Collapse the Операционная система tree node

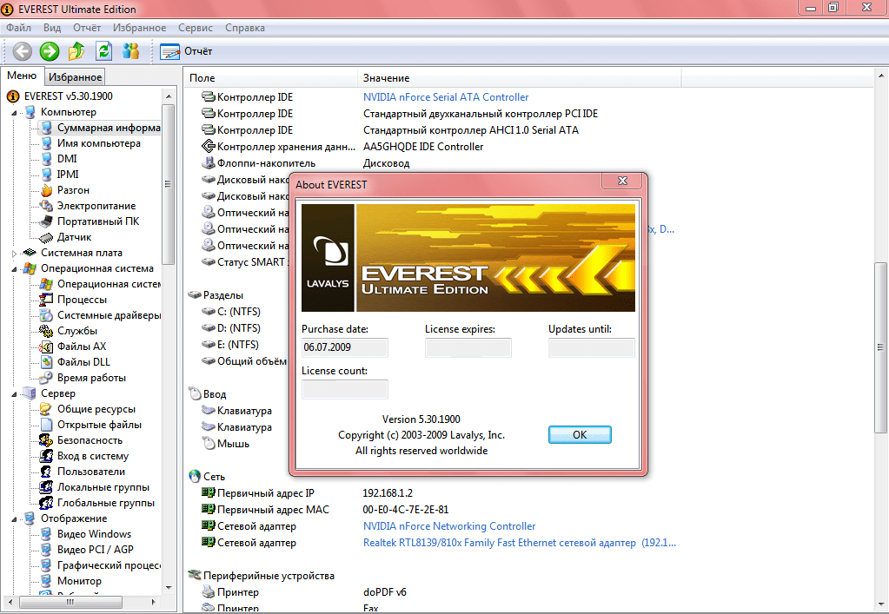click(14, 269)
